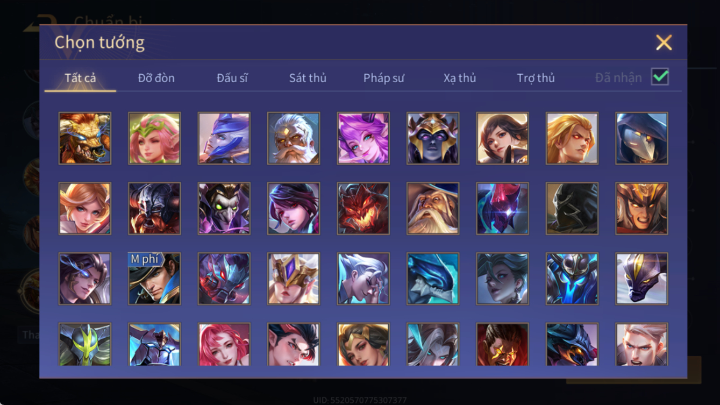This screenshot has width=720, height=405.
Task: Select the Đấu sĩ tab
Action: 232,78
